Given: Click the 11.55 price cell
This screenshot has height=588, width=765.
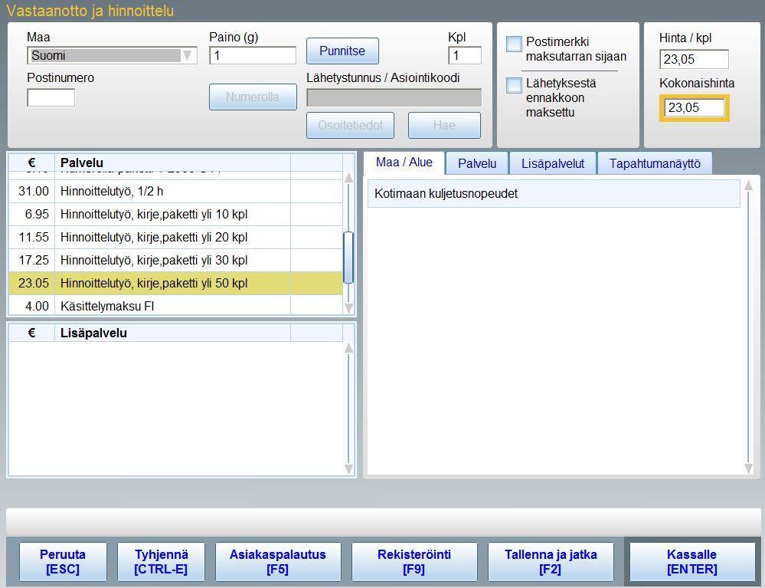Looking at the screenshot, I should point(34,238).
